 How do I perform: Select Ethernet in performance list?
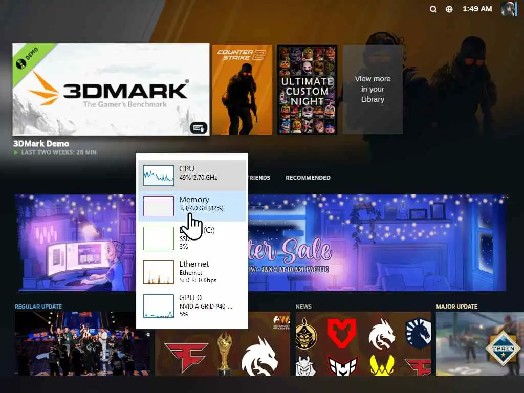point(192,272)
